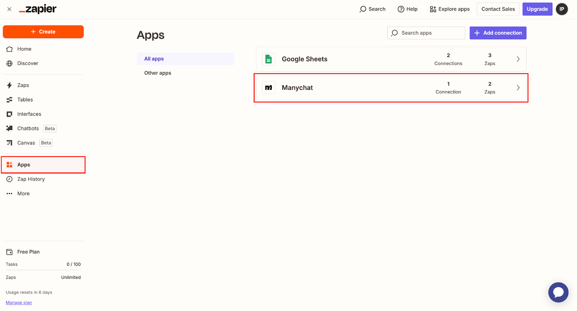
Task: Open the Manage plan link
Action: tap(19, 303)
